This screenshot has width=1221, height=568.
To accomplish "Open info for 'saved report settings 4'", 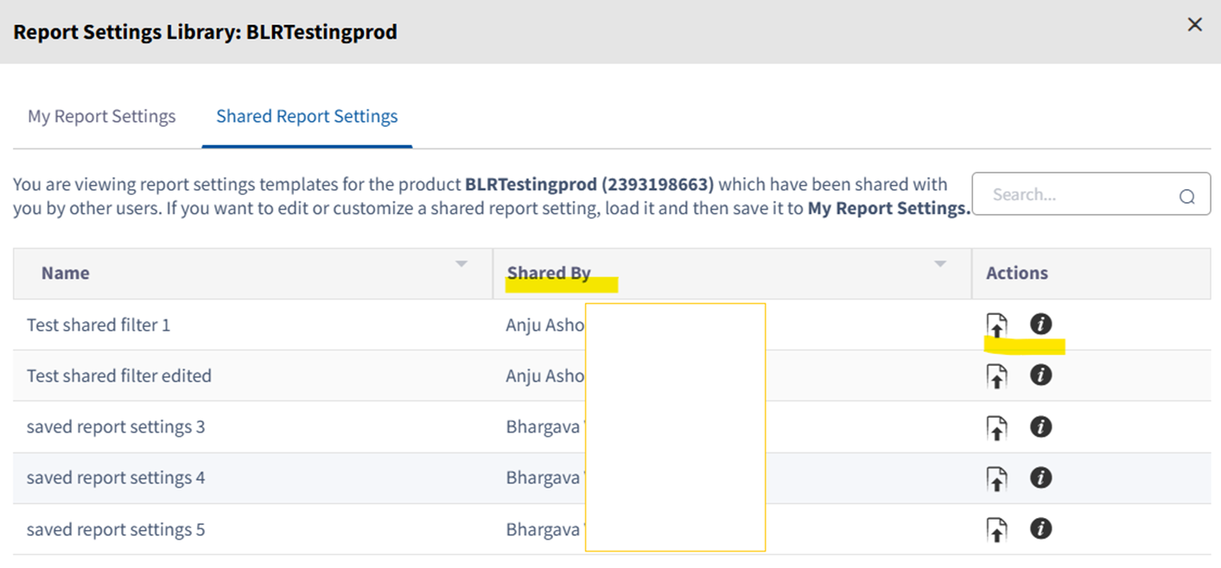I will [x=1041, y=477].
